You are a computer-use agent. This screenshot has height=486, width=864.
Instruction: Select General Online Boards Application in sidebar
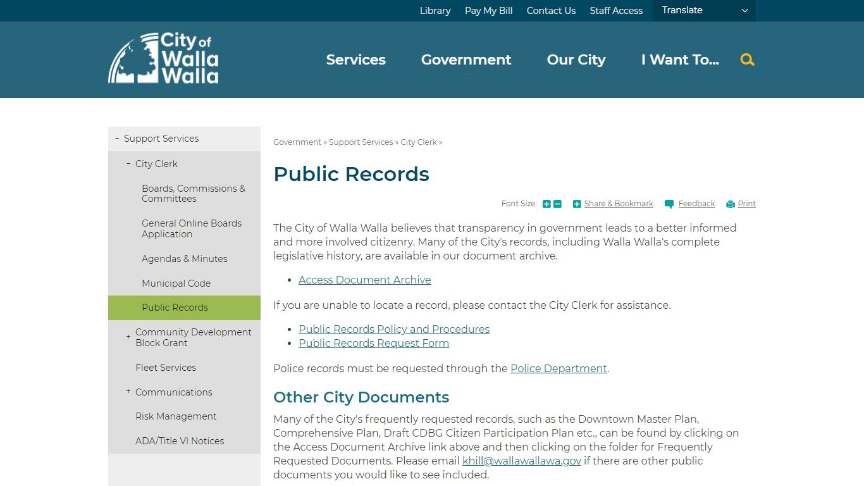click(x=192, y=228)
